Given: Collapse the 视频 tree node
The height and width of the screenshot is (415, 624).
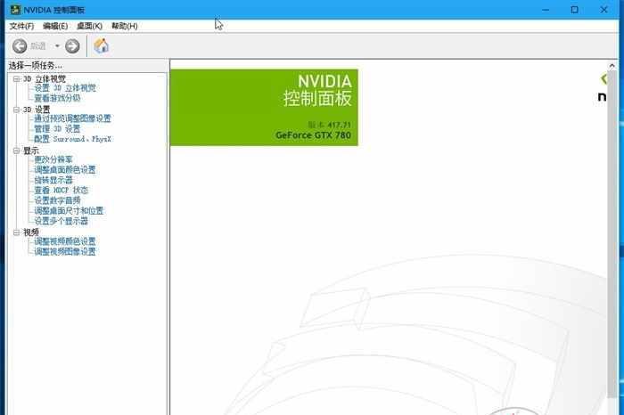Looking at the screenshot, I should (x=16, y=232).
